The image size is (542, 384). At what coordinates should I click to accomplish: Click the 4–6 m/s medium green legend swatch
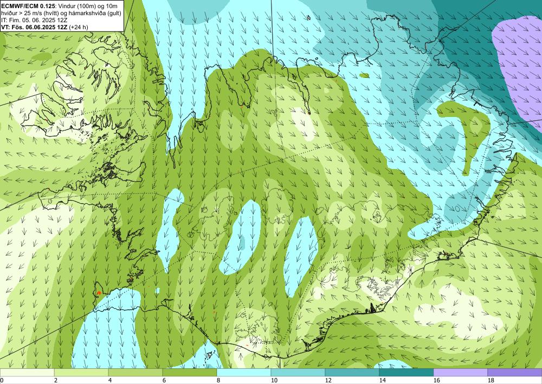(x=135, y=372)
